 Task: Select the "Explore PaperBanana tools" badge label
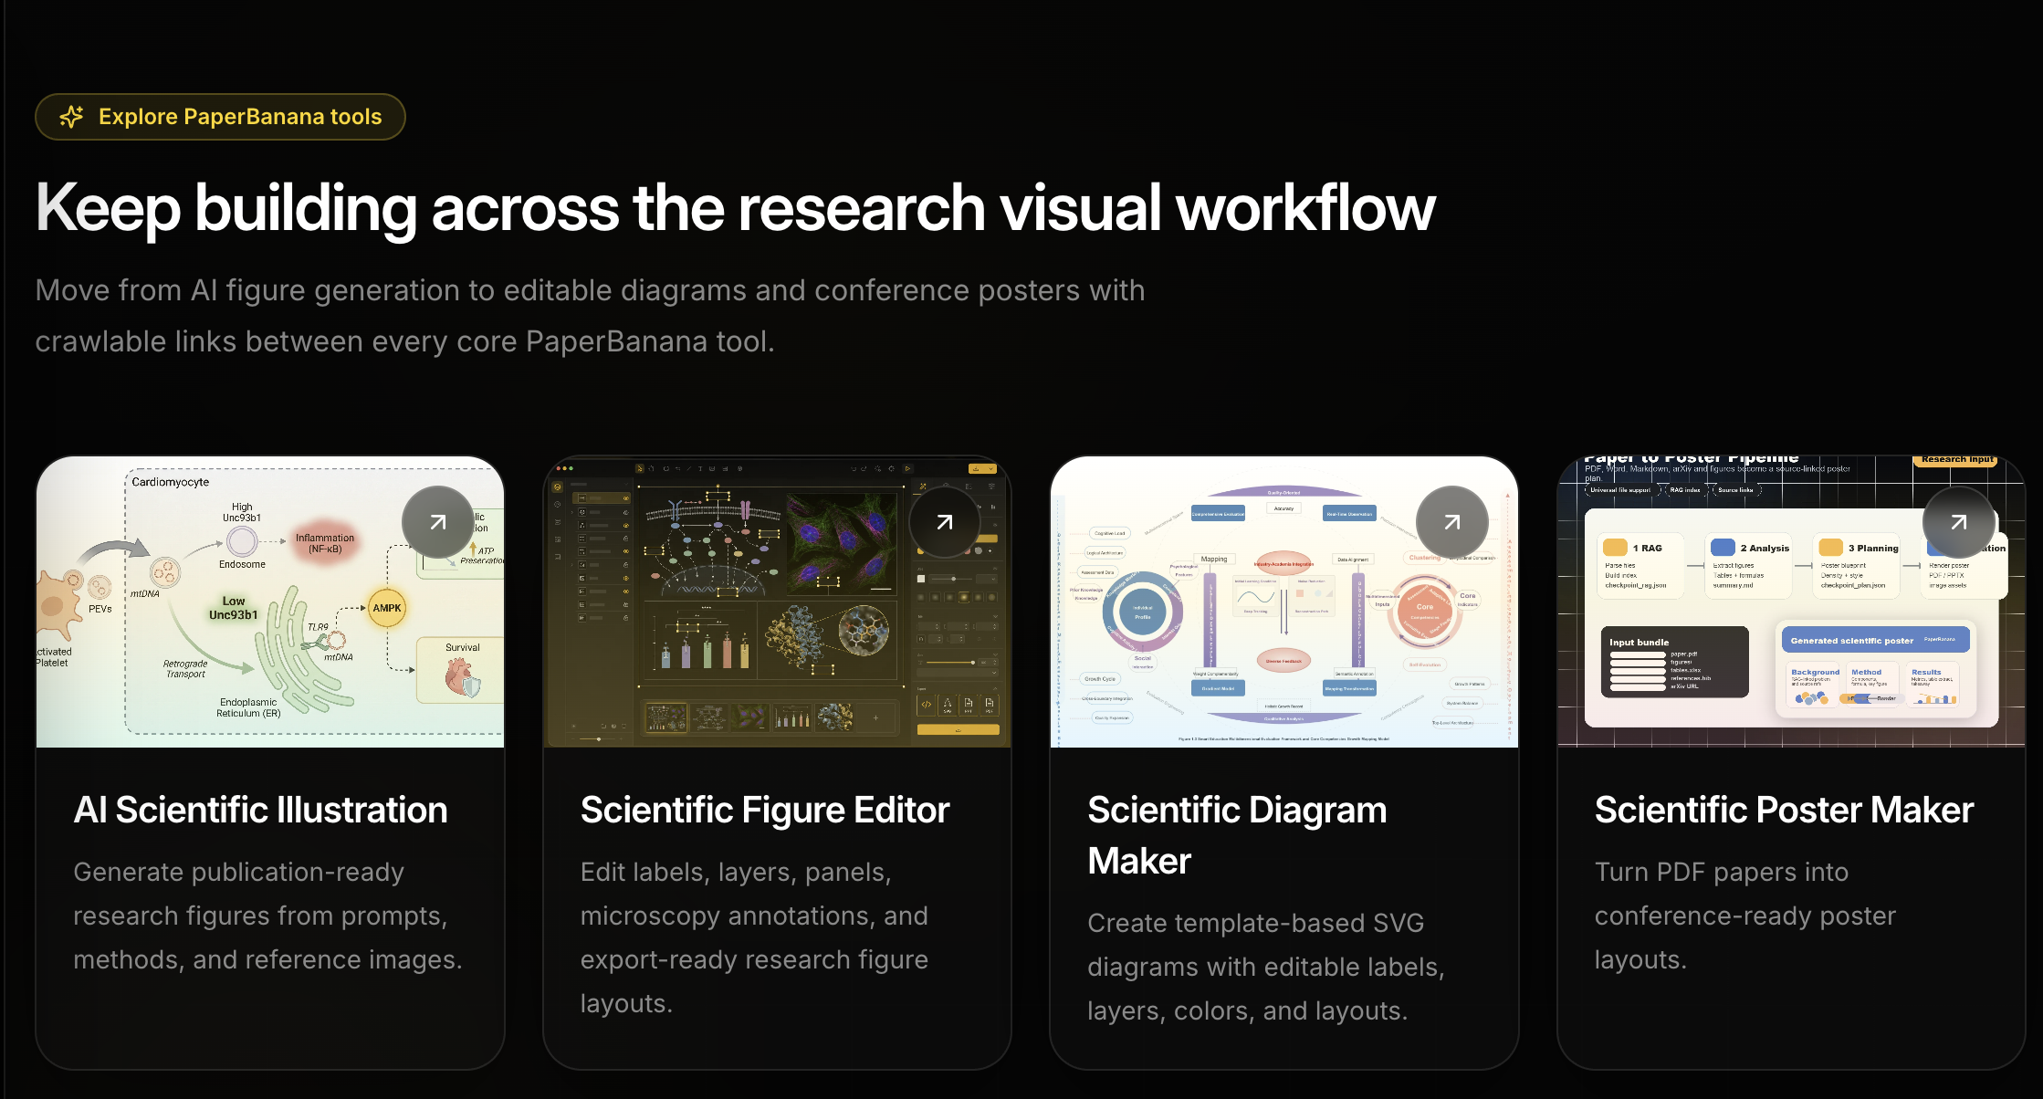[240, 117]
